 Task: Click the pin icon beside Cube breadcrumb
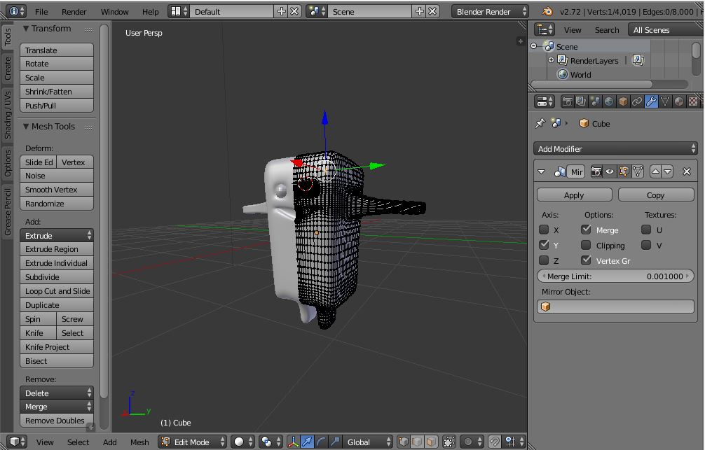point(540,123)
